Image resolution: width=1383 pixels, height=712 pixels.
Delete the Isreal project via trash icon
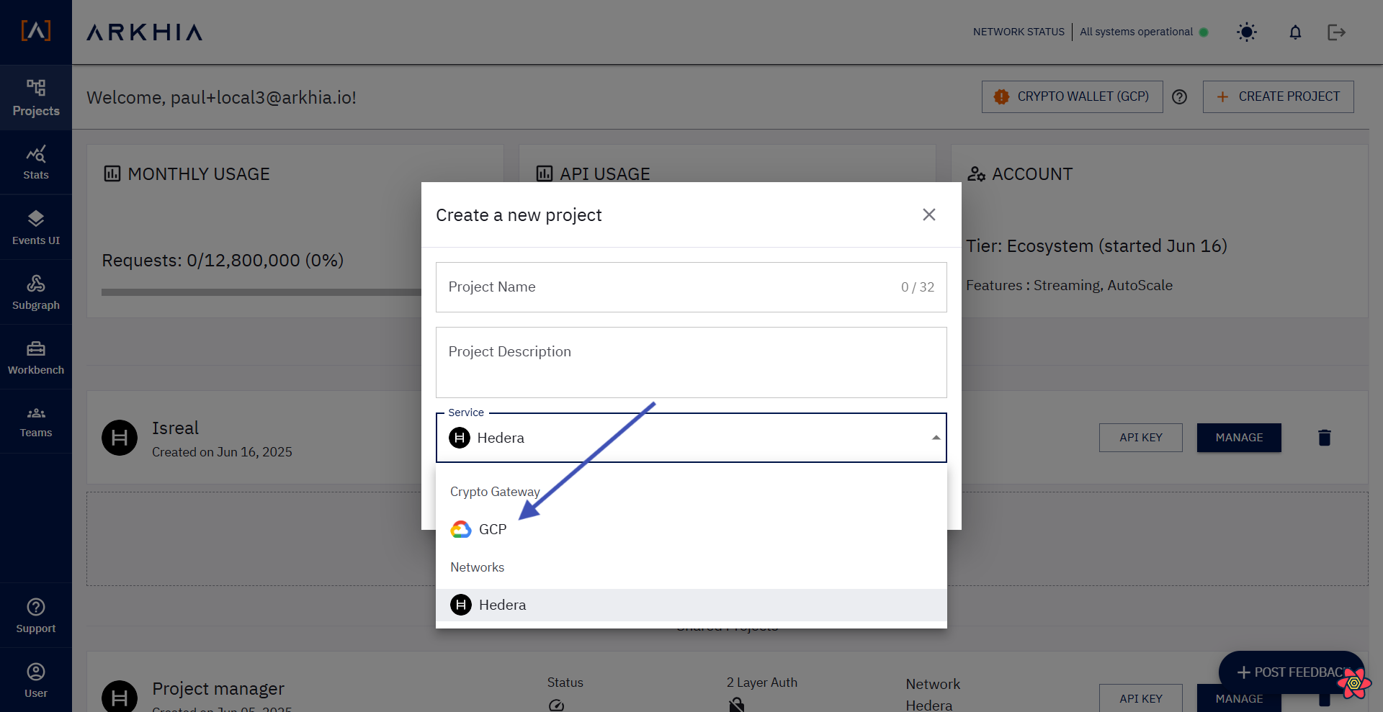click(x=1325, y=438)
